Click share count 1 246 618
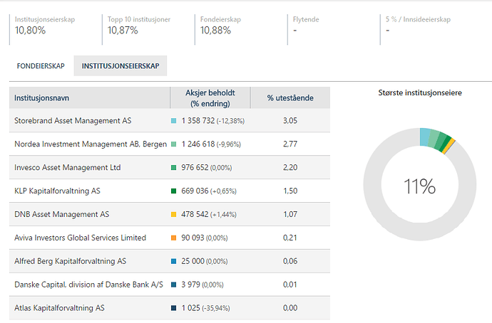 198,144
